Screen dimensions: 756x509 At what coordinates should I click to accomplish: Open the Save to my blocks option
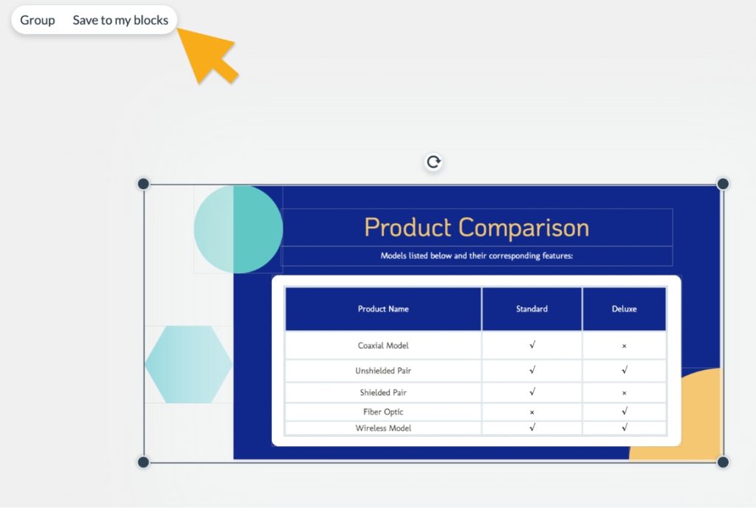click(x=120, y=20)
